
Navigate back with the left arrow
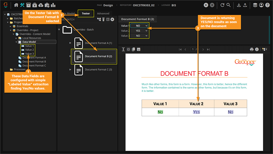206,5
